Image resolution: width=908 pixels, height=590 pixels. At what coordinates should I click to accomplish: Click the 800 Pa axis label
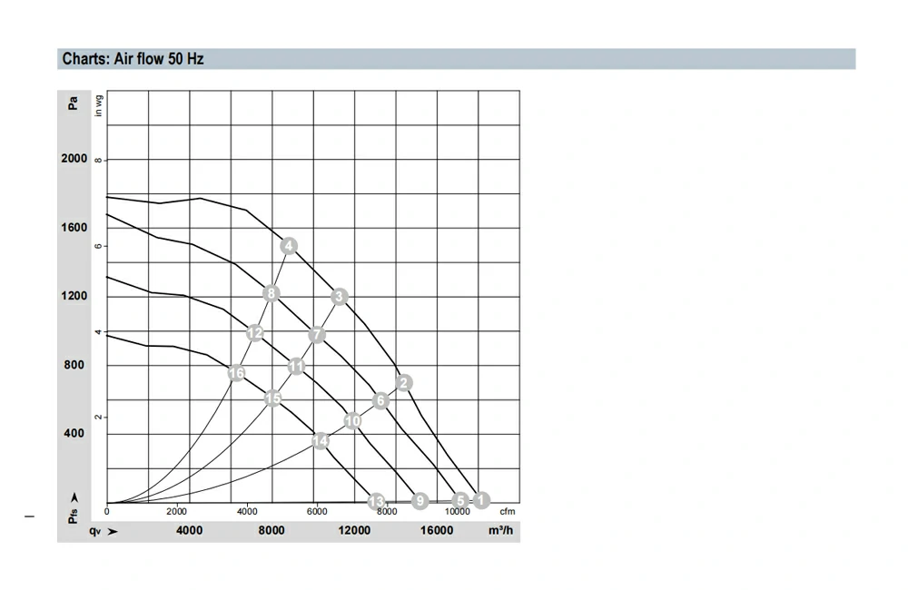(74, 365)
